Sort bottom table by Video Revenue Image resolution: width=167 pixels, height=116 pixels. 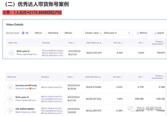click(100, 77)
